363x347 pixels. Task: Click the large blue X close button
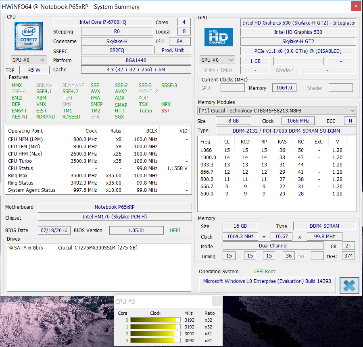pos(349,285)
